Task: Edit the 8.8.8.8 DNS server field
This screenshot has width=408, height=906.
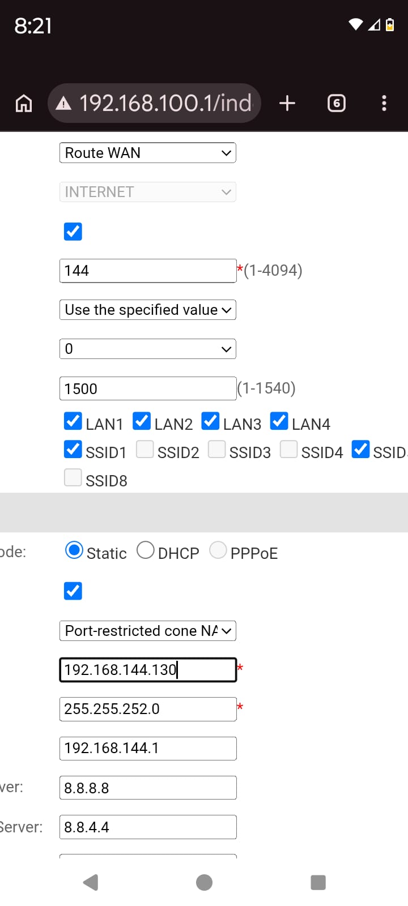Action: (148, 788)
